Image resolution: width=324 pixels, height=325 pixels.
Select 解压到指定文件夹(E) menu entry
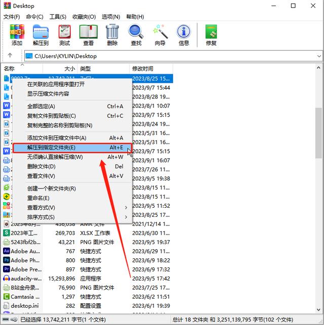click(75, 148)
